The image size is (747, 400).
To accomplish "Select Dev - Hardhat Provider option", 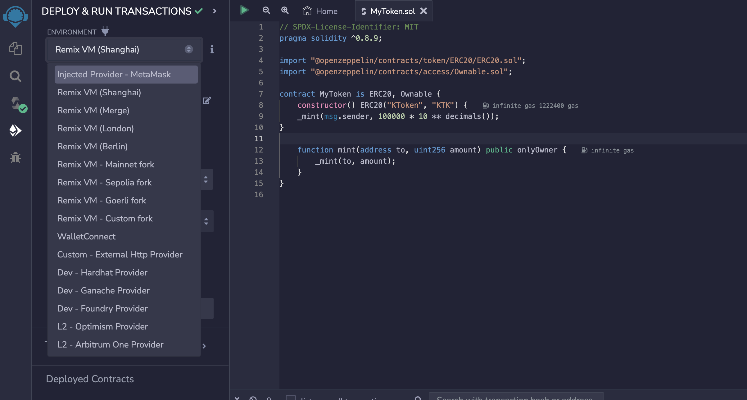I will click(102, 272).
